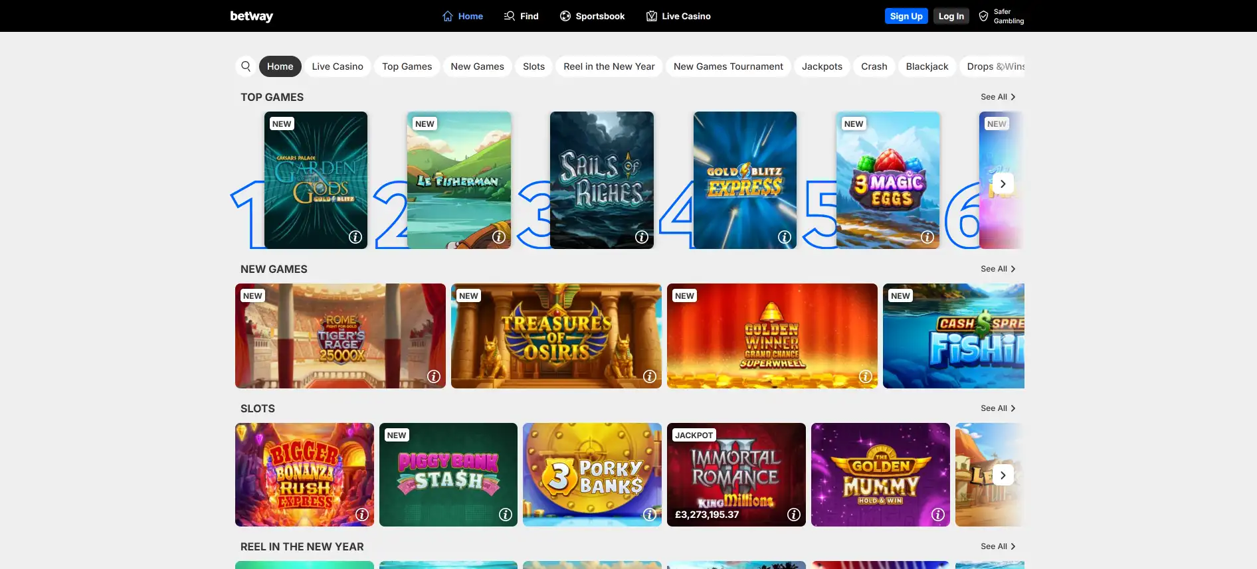The width and height of the screenshot is (1257, 569).
Task: Open Bigger Bonanza Rush Express tile
Action: pyautogui.click(x=304, y=475)
